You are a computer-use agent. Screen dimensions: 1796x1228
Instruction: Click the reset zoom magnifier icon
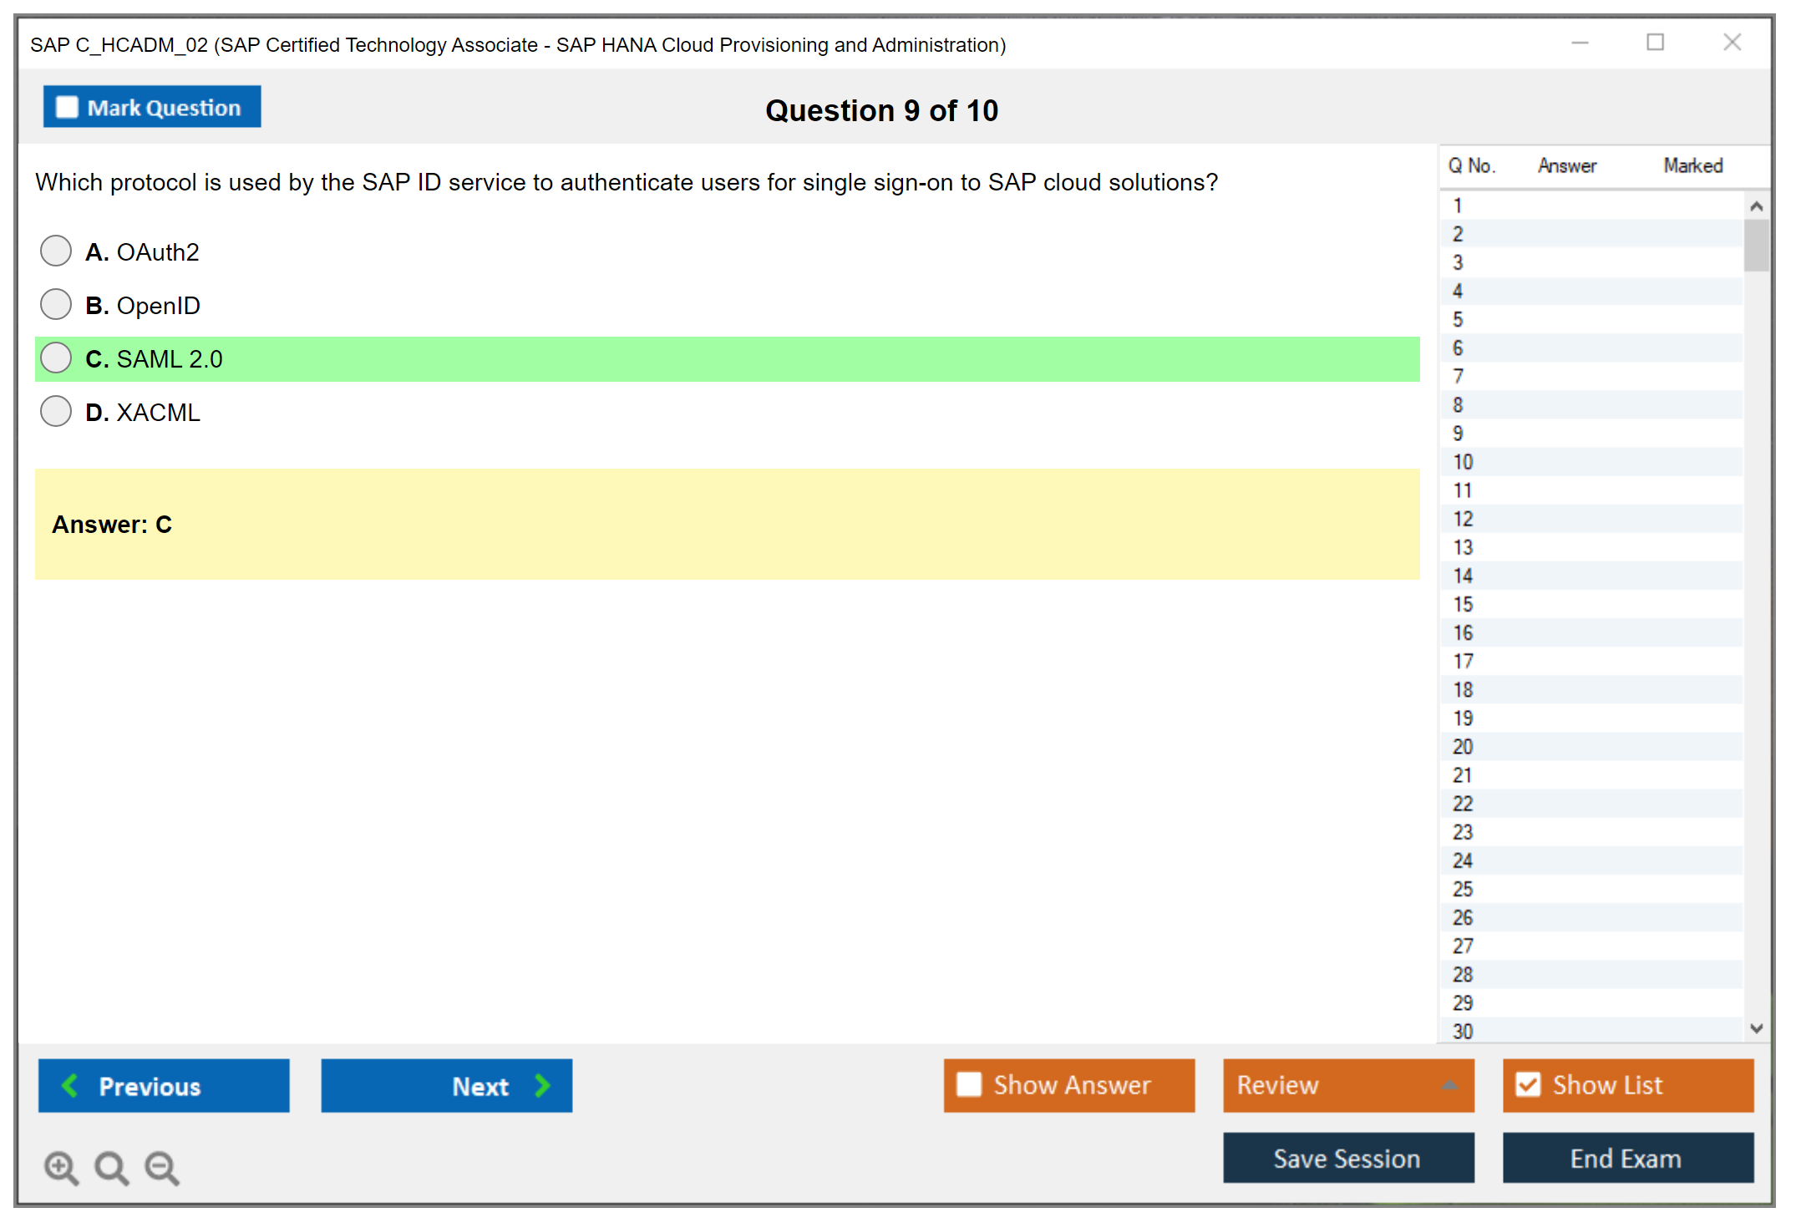(111, 1167)
